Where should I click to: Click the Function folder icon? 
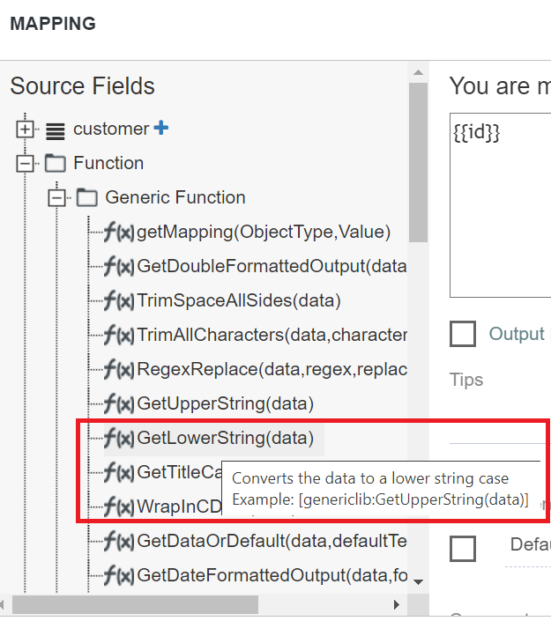[x=56, y=164]
